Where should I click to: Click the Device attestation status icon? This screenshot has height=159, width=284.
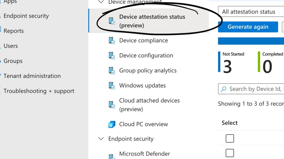tap(112, 21)
